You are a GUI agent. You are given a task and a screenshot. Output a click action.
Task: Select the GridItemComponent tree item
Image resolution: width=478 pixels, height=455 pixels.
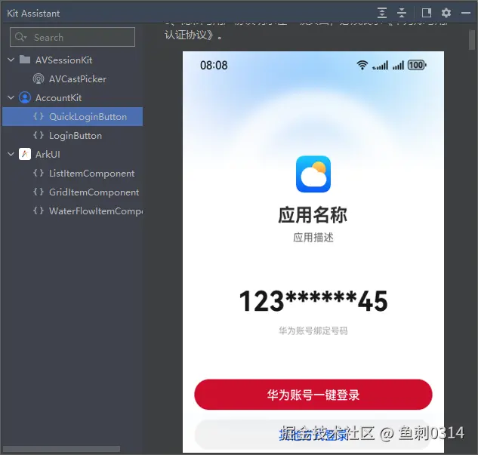pos(72,192)
